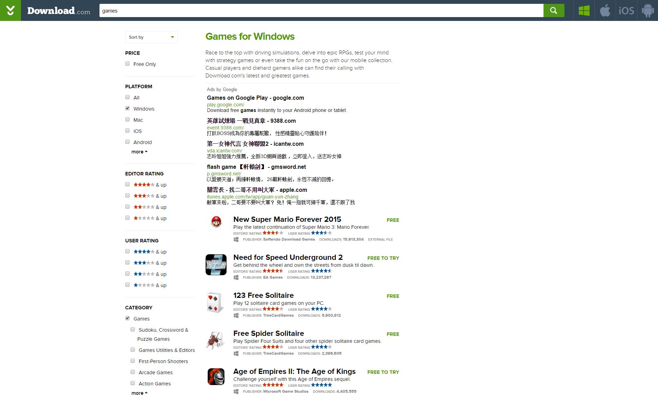
Task: Open 123 Free Solitaire title link
Action: (263, 295)
